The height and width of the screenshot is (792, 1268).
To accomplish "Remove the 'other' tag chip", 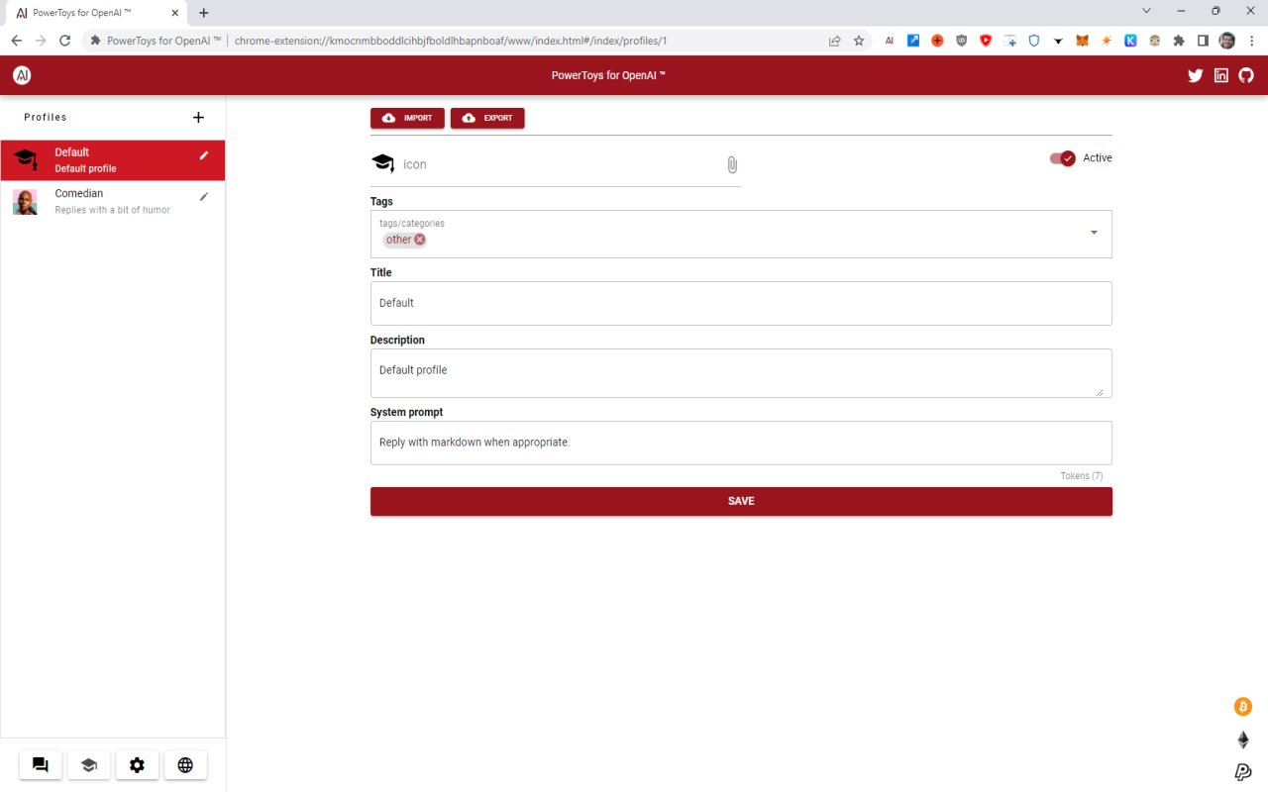I will 420,240.
